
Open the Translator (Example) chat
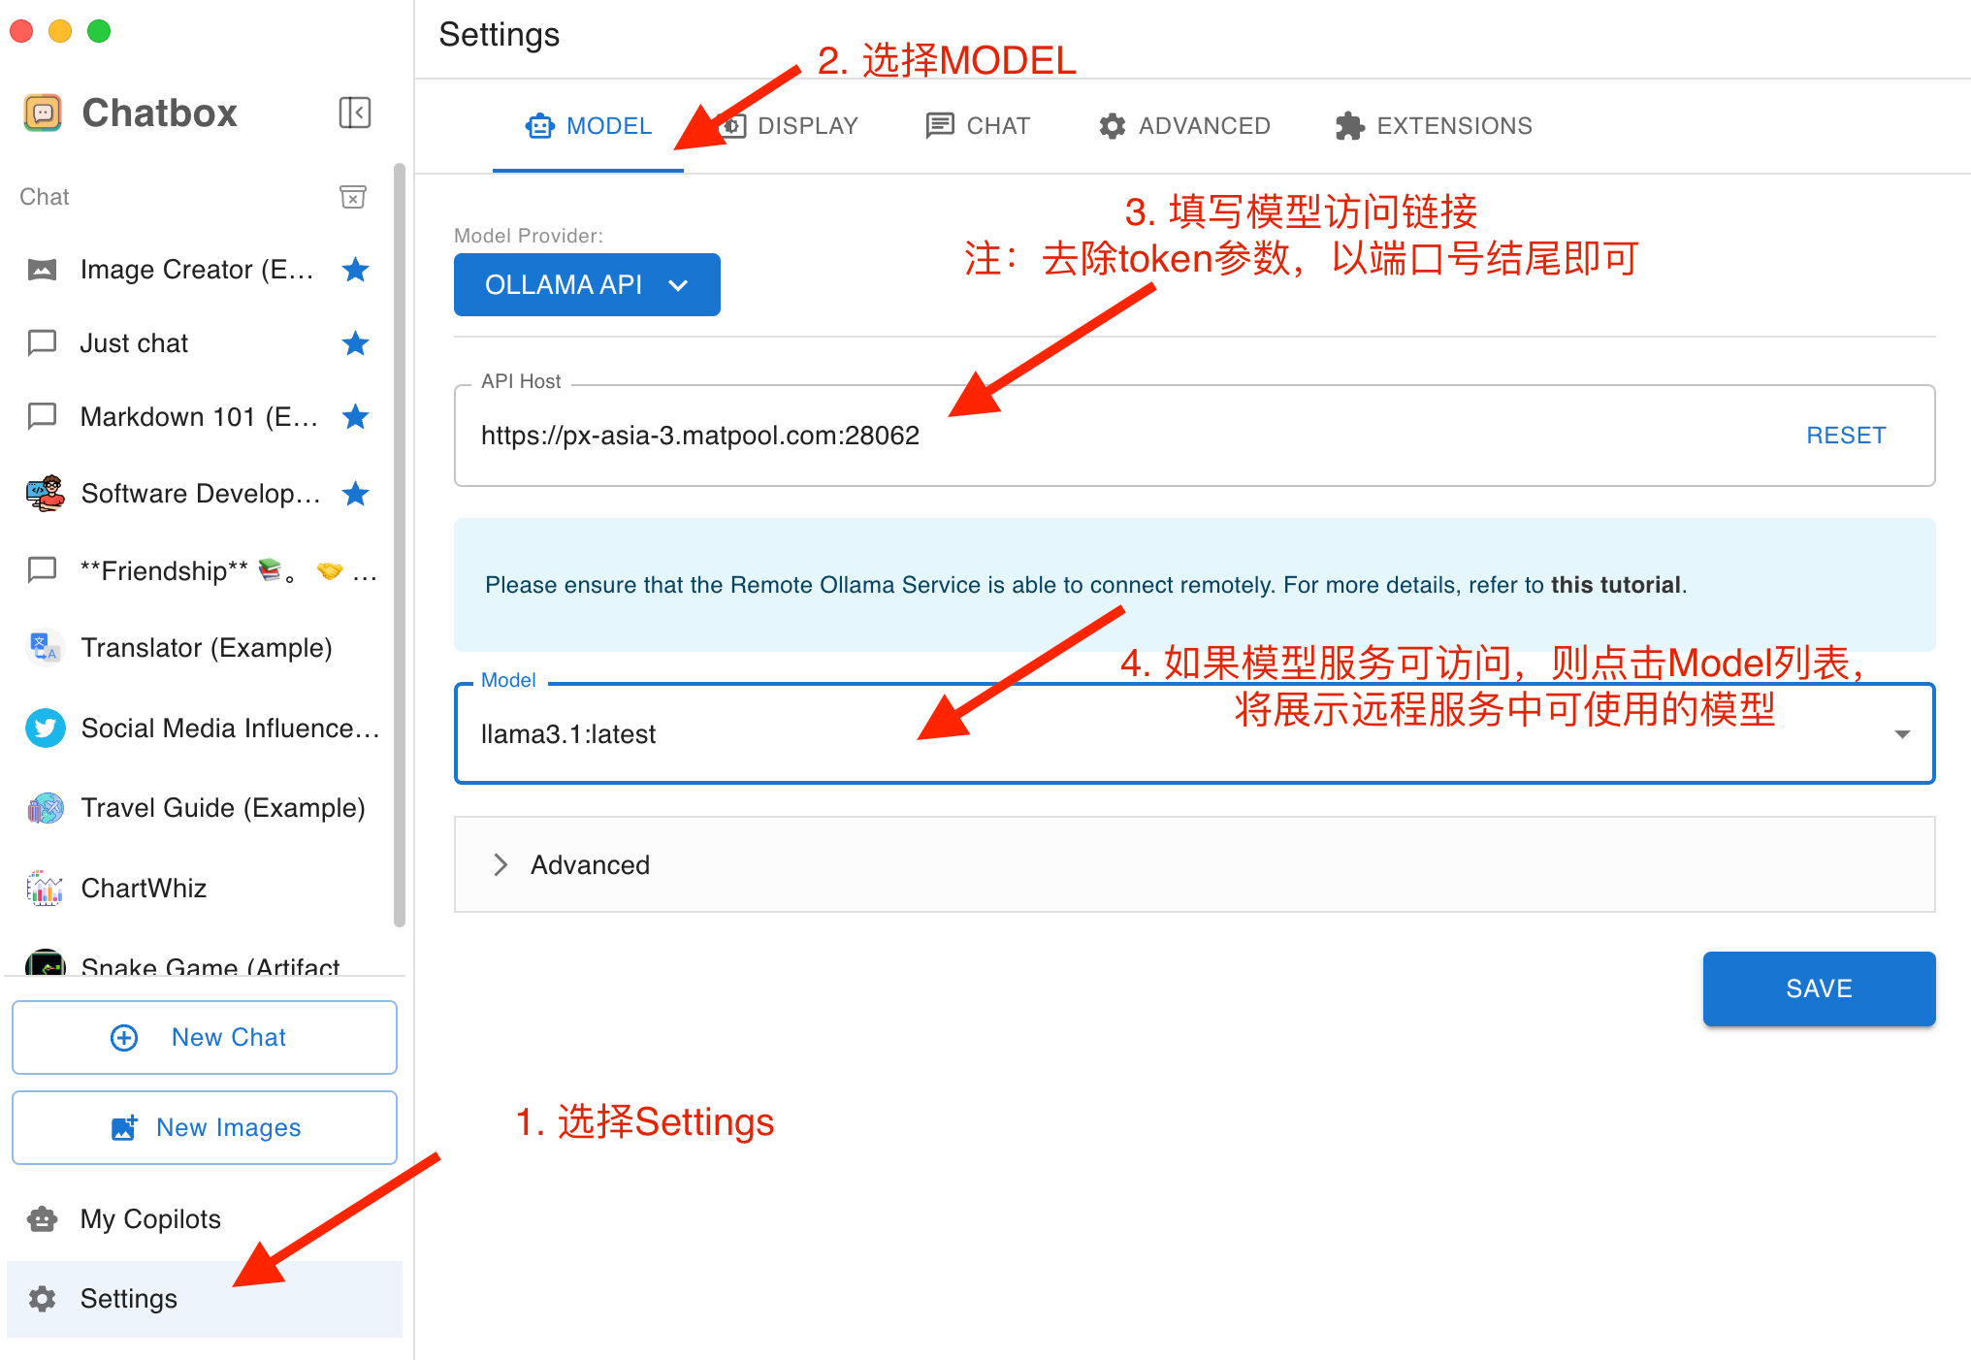point(199,647)
